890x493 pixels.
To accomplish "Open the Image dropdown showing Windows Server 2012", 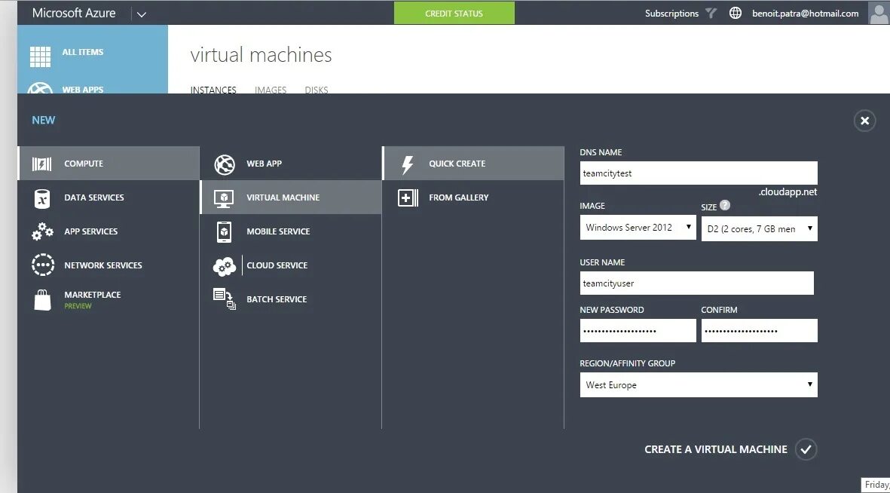I will 638,227.
